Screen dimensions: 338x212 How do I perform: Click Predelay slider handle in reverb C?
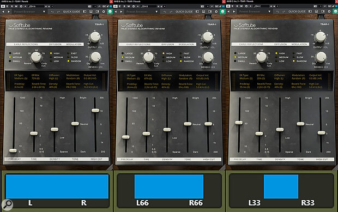point(239,123)
